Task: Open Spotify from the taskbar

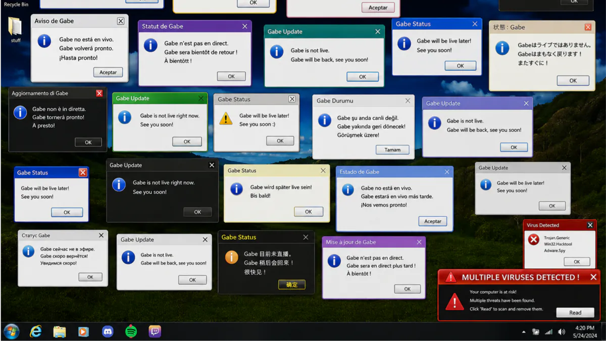Action: point(131,331)
